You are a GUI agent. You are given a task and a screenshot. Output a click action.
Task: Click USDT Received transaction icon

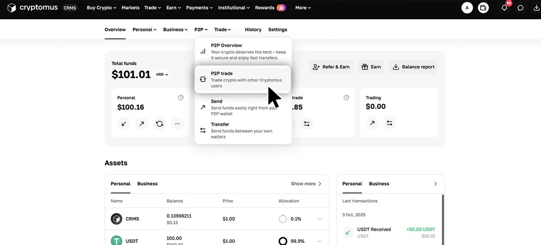coord(348,232)
